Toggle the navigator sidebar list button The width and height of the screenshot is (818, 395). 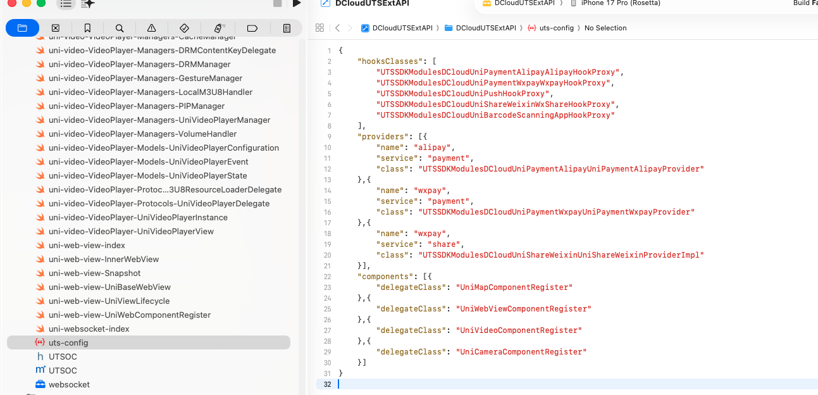click(66, 4)
